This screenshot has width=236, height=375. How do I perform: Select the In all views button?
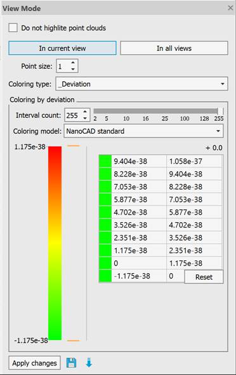pos(174,48)
